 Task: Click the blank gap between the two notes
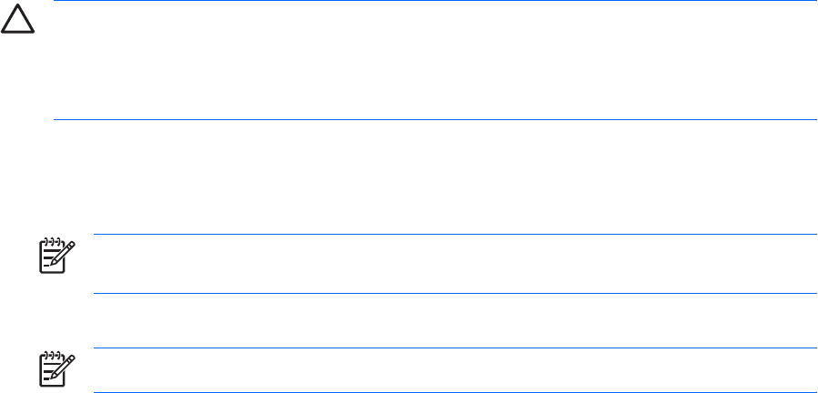point(455,320)
